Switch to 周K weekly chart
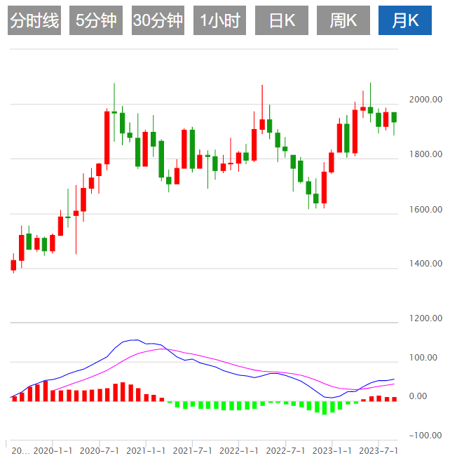 coord(343,21)
